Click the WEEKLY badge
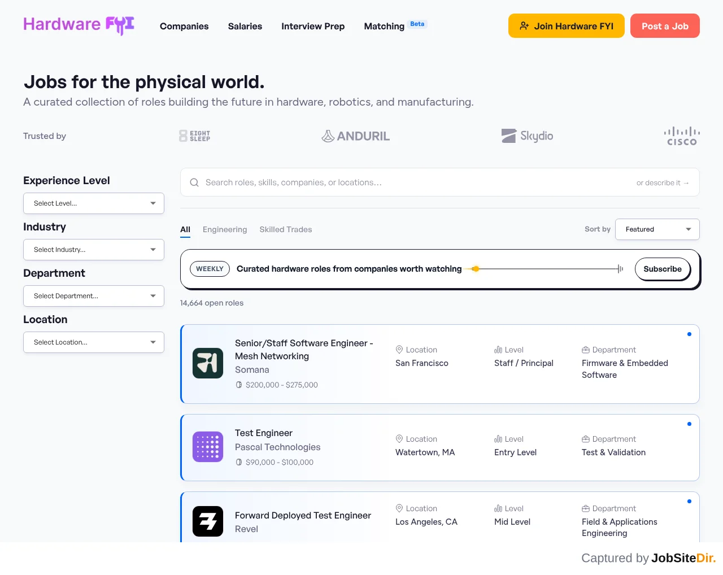 coord(210,269)
